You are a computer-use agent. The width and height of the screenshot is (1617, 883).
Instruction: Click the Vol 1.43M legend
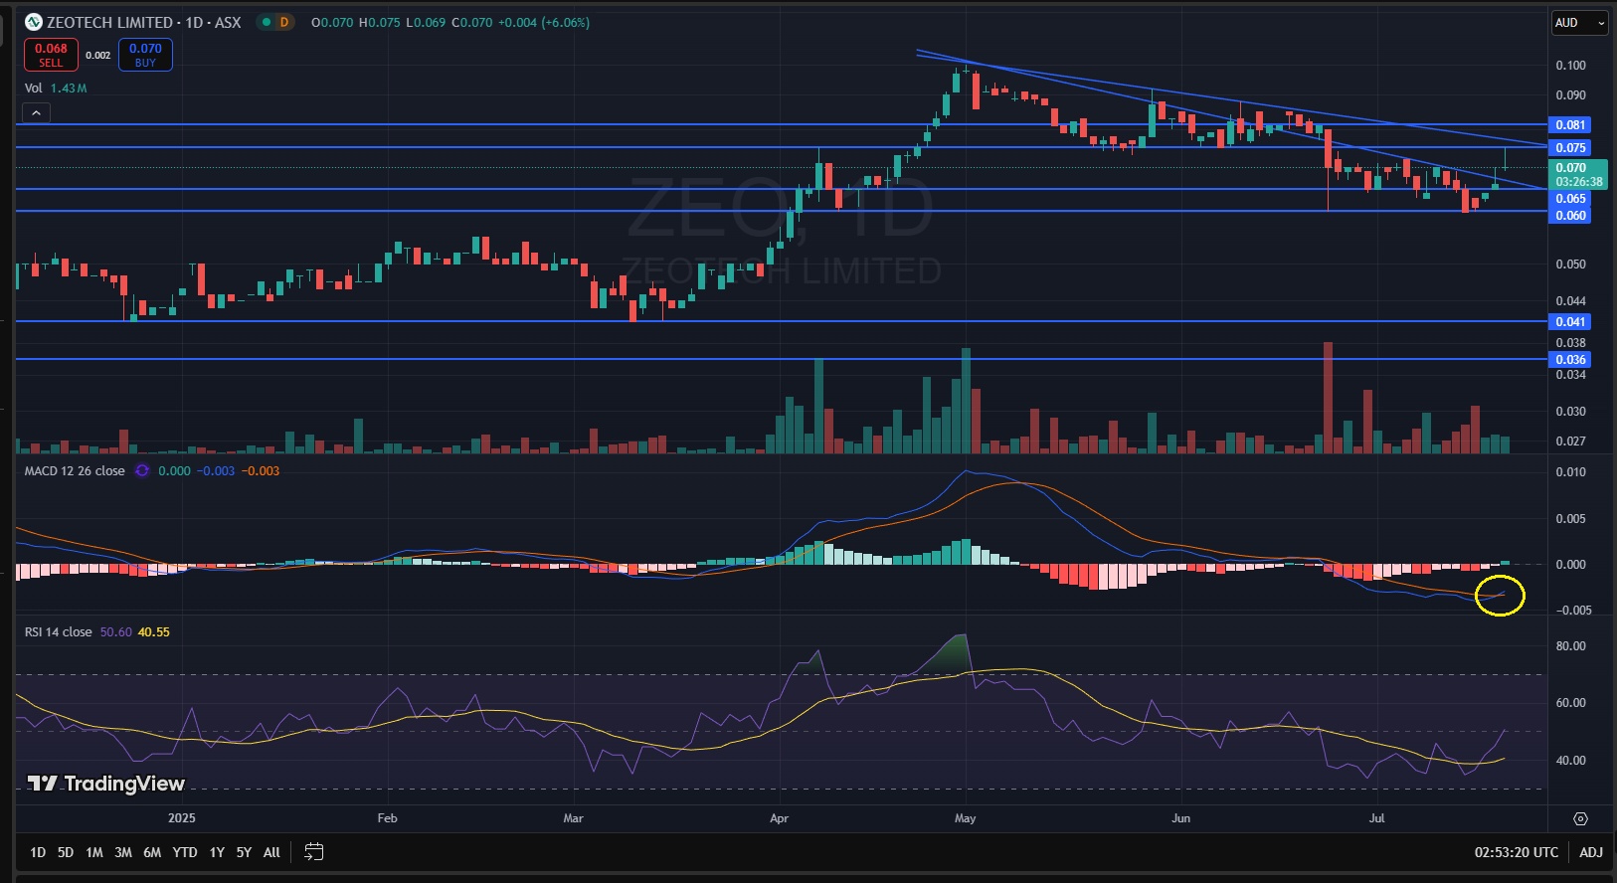(x=56, y=88)
